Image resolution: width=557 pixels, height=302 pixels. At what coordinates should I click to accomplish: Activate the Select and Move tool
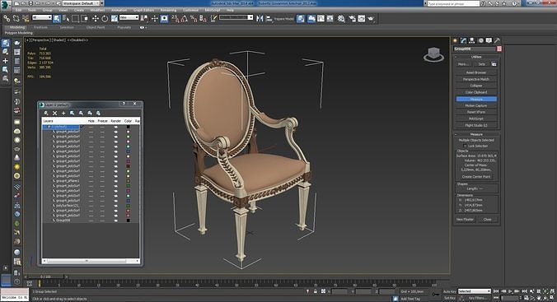coord(96,18)
